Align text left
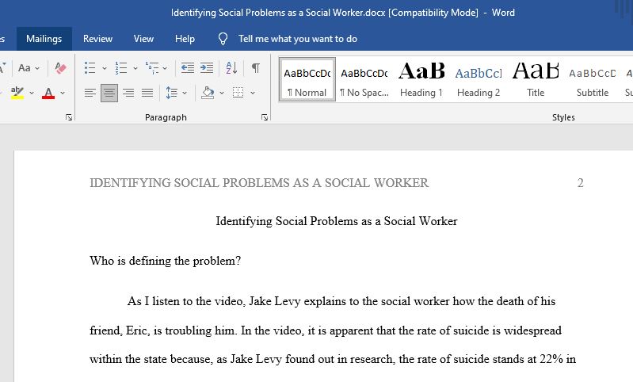 90,93
